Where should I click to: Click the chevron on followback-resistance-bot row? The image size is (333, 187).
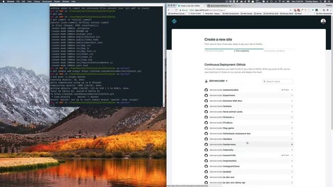pos(292,133)
